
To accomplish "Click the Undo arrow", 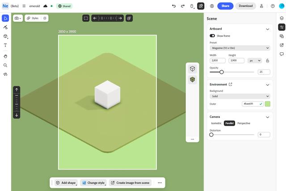I will [x=174, y=6].
